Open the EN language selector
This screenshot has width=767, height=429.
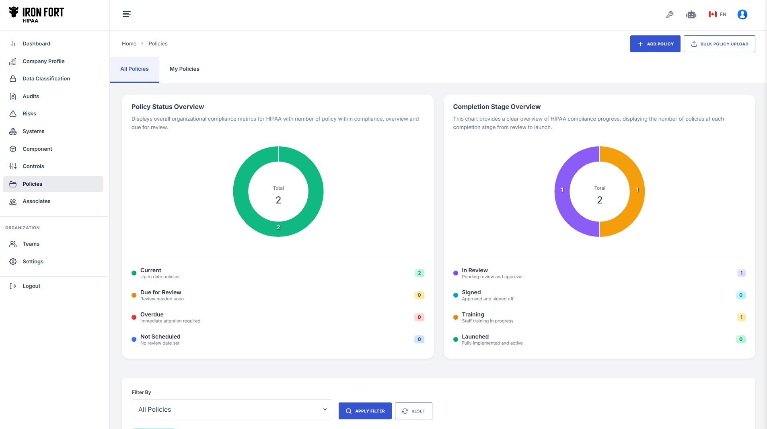click(718, 14)
